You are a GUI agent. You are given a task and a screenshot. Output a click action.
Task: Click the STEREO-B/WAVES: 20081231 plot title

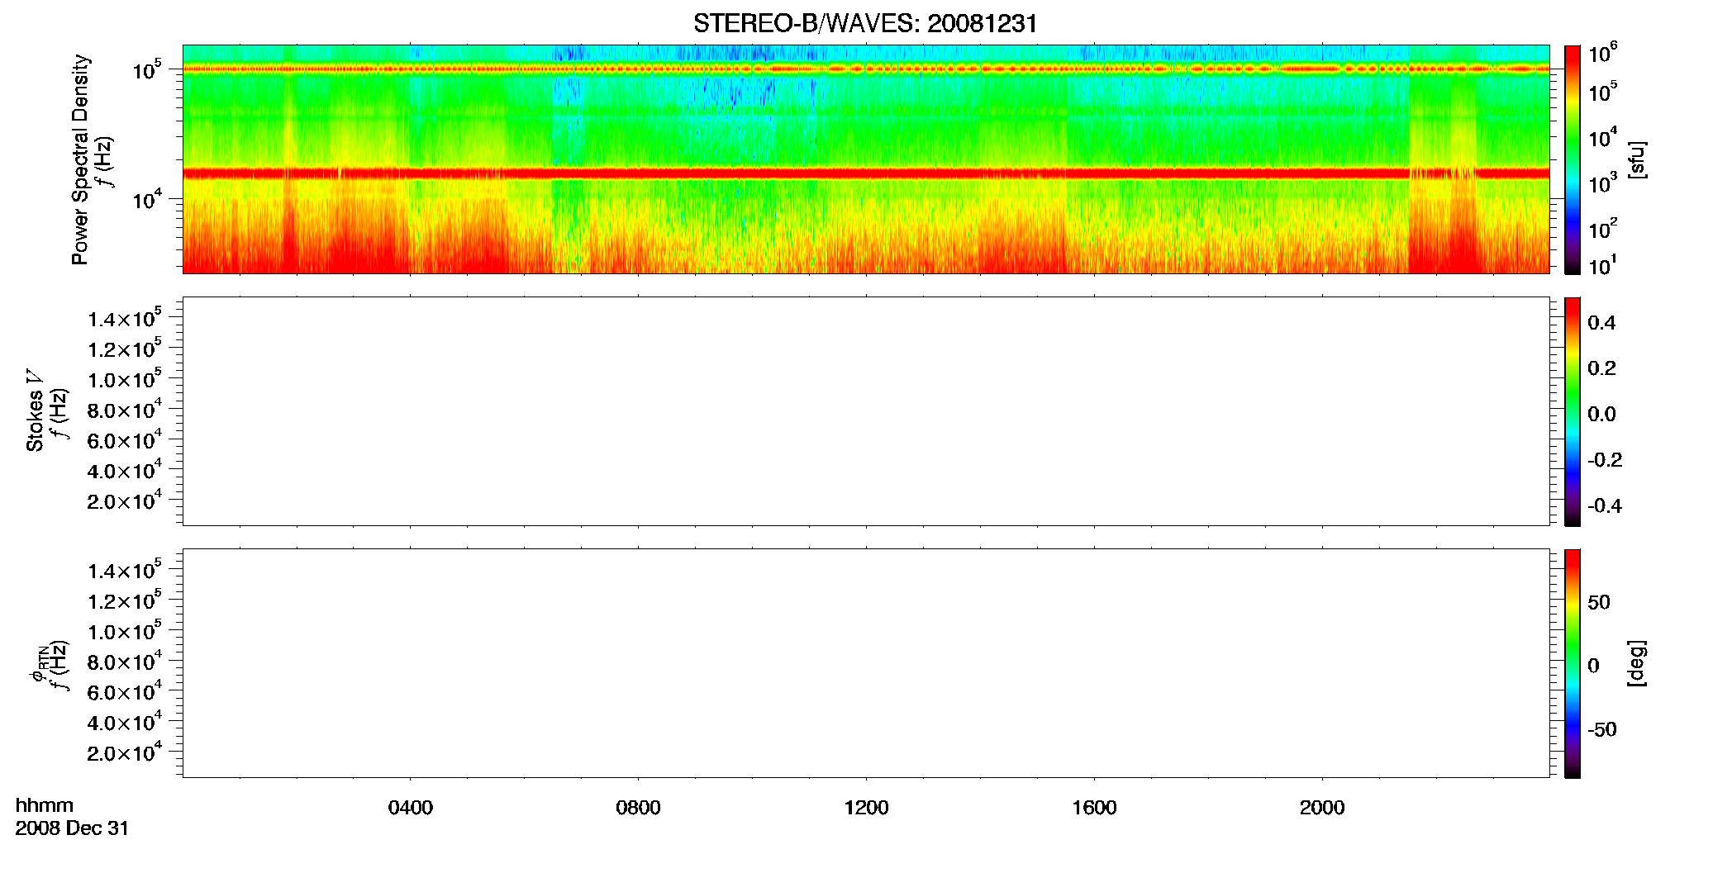point(865,23)
